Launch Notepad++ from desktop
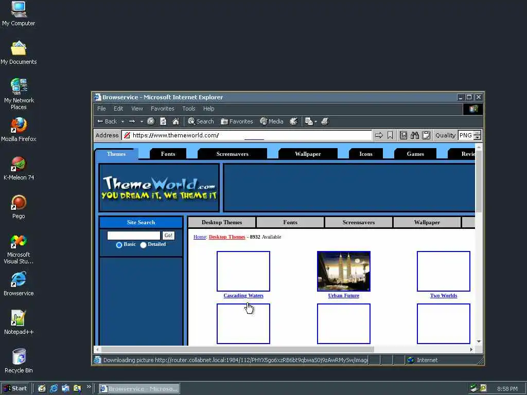This screenshot has height=395, width=527. coord(19,323)
